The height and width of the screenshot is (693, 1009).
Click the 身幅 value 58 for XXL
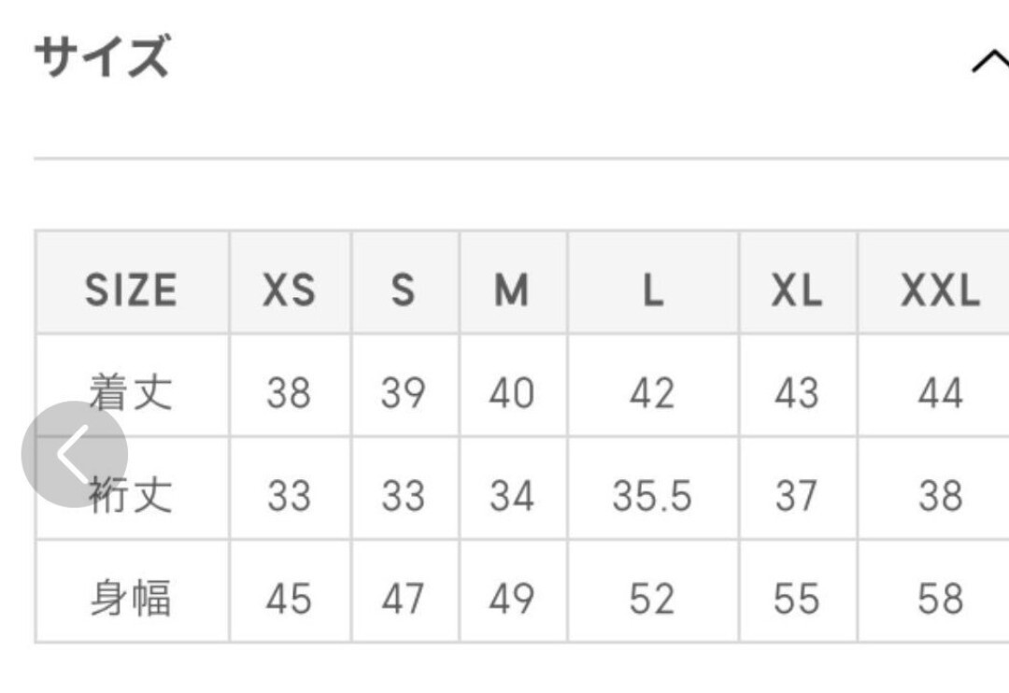940,598
